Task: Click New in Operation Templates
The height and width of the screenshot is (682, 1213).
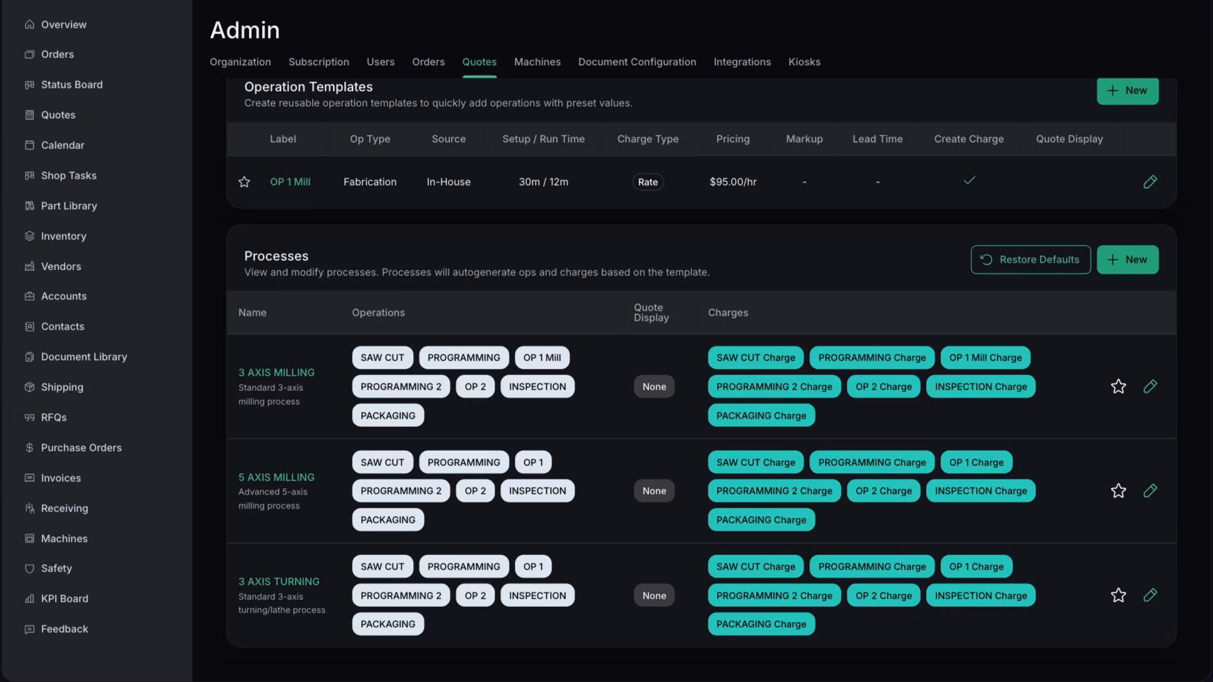Action: tap(1127, 91)
